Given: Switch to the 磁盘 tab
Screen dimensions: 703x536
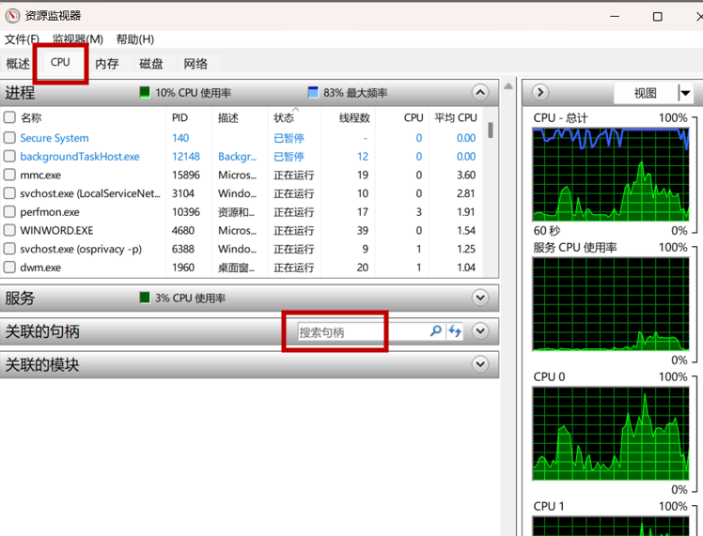Looking at the screenshot, I should tap(151, 64).
